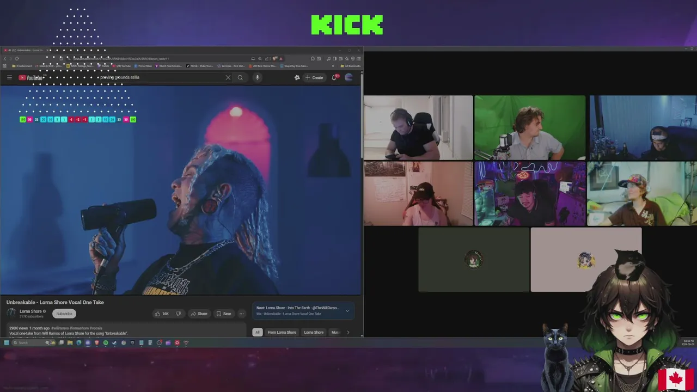Click Subscribe for Lorna Shore
This screenshot has height=392, width=697.
point(64,314)
